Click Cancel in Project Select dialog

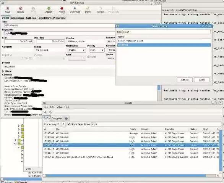[x=185, y=80]
